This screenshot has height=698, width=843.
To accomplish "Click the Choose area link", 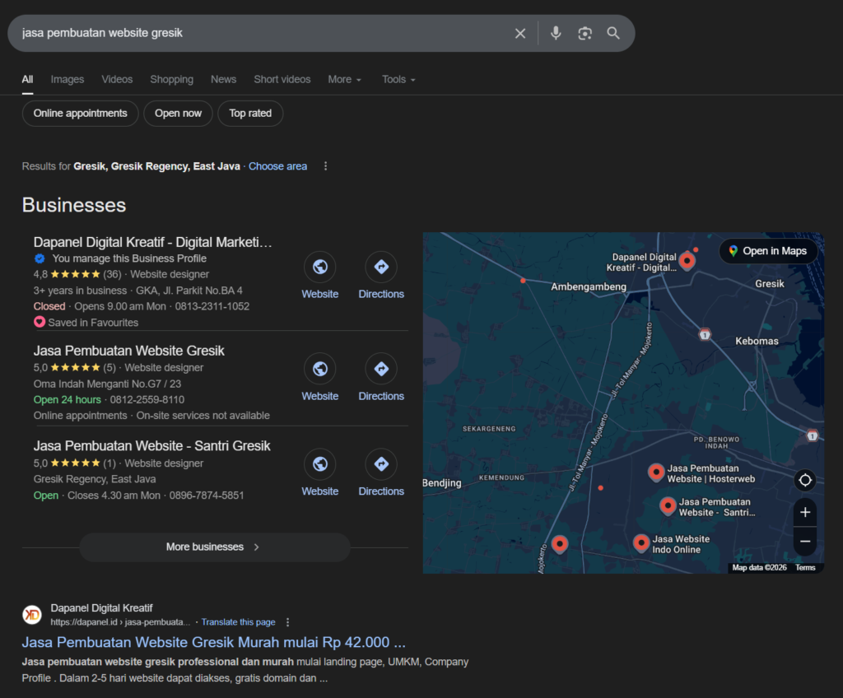I will pyautogui.click(x=277, y=166).
